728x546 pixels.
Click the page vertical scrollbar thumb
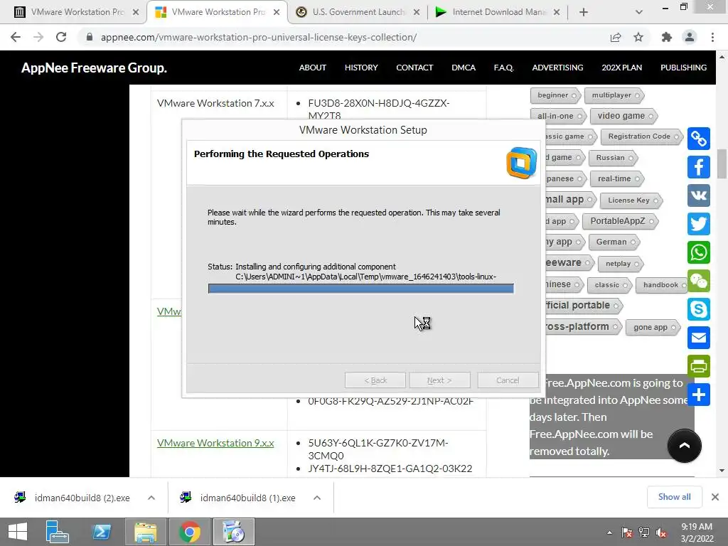coord(722,164)
